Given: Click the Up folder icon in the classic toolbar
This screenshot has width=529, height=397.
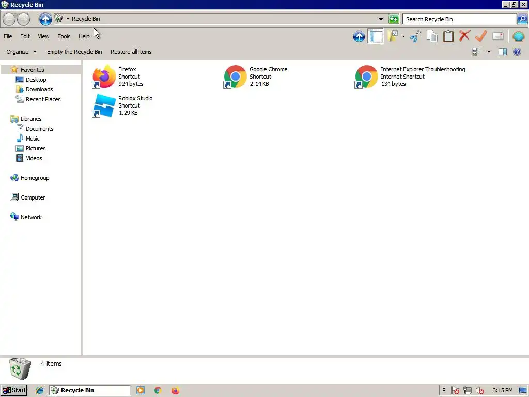Looking at the screenshot, I should pos(359,36).
